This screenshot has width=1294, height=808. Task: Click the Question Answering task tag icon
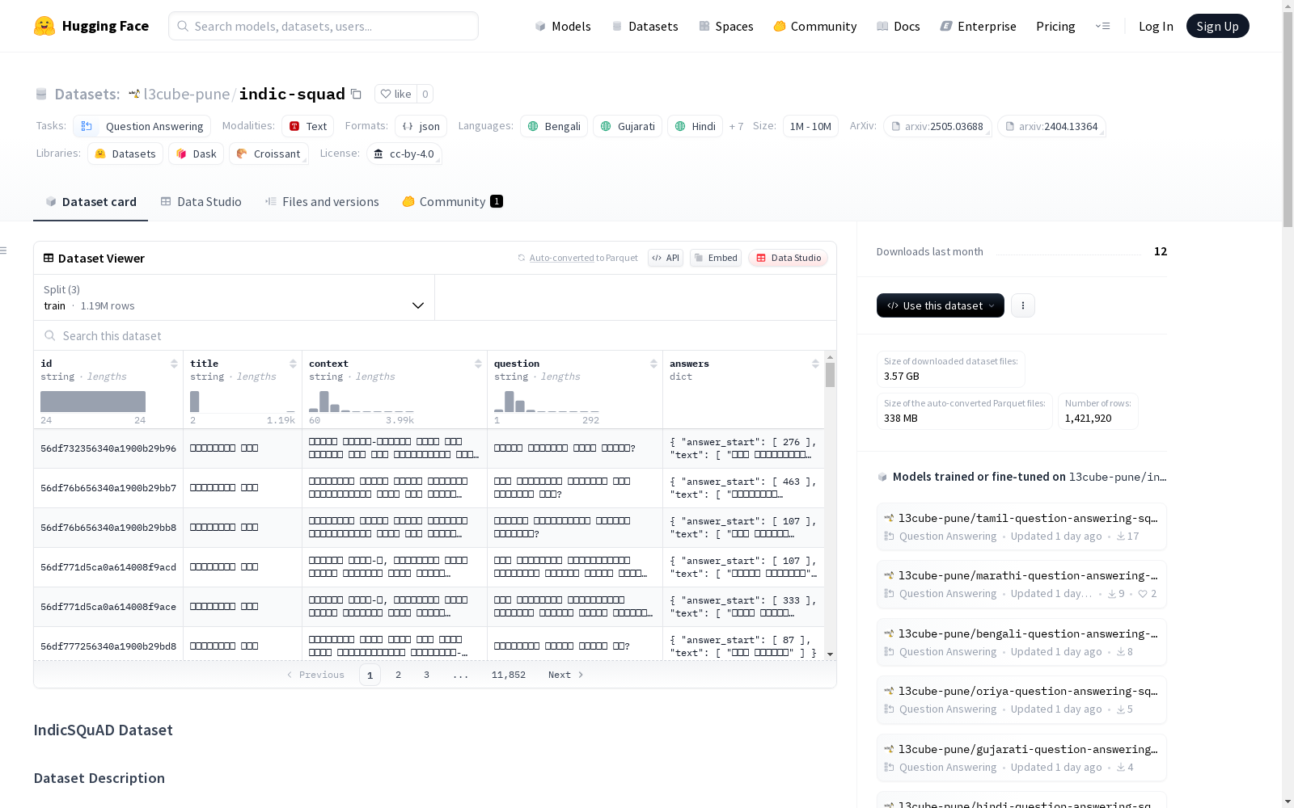coord(87,126)
